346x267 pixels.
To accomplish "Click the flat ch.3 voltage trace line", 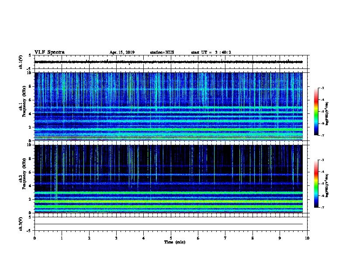I will click(x=169, y=224).
